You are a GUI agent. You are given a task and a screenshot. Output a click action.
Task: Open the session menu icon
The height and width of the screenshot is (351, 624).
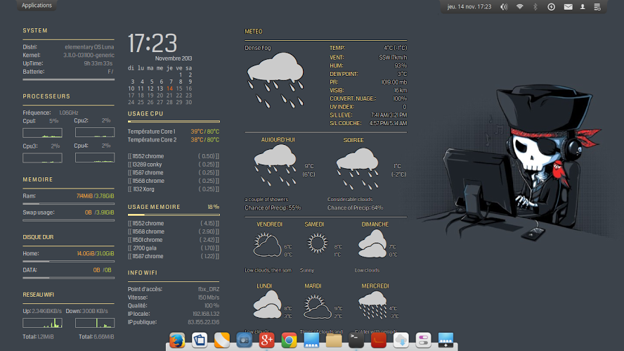[597, 7]
